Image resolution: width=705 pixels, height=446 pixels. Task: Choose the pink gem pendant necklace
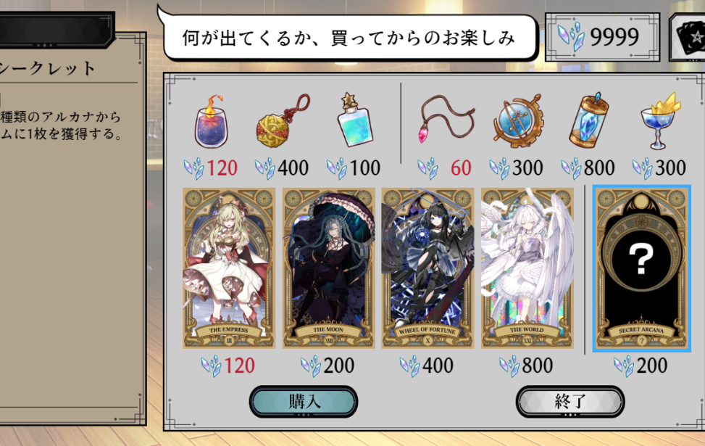pos(446,120)
